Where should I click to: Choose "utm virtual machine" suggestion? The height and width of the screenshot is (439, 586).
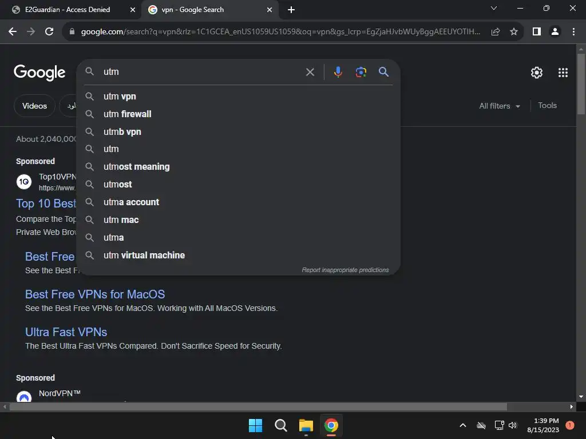point(239,256)
